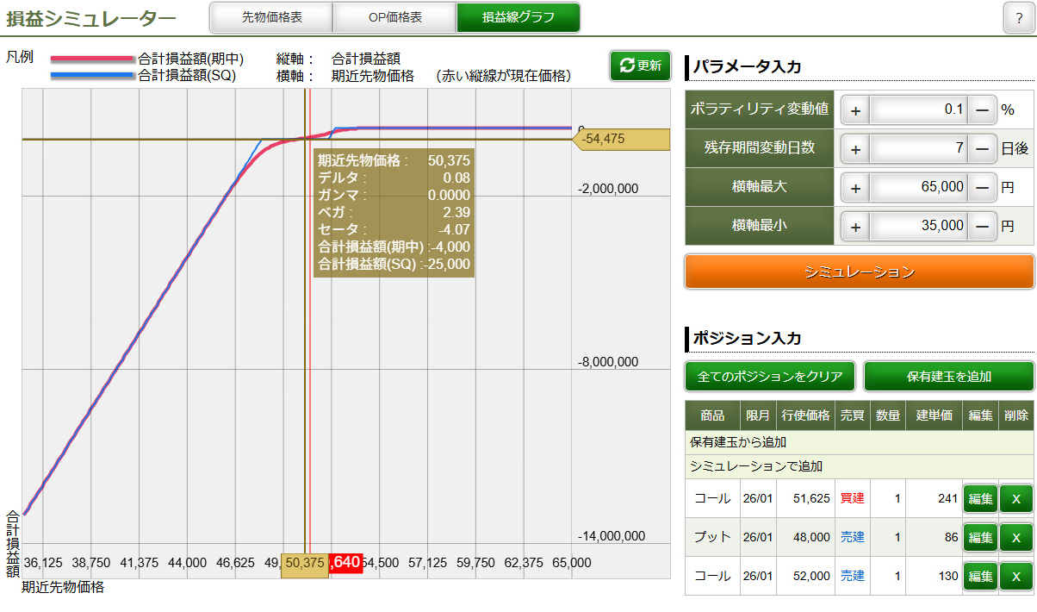
Task: Select the 損益線グラフ tab
Action: pyautogui.click(x=518, y=17)
